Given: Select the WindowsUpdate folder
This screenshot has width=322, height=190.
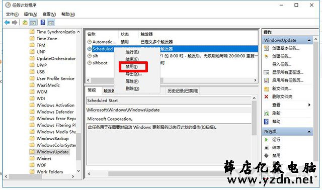Looking at the screenshot, I should click(x=49, y=152).
